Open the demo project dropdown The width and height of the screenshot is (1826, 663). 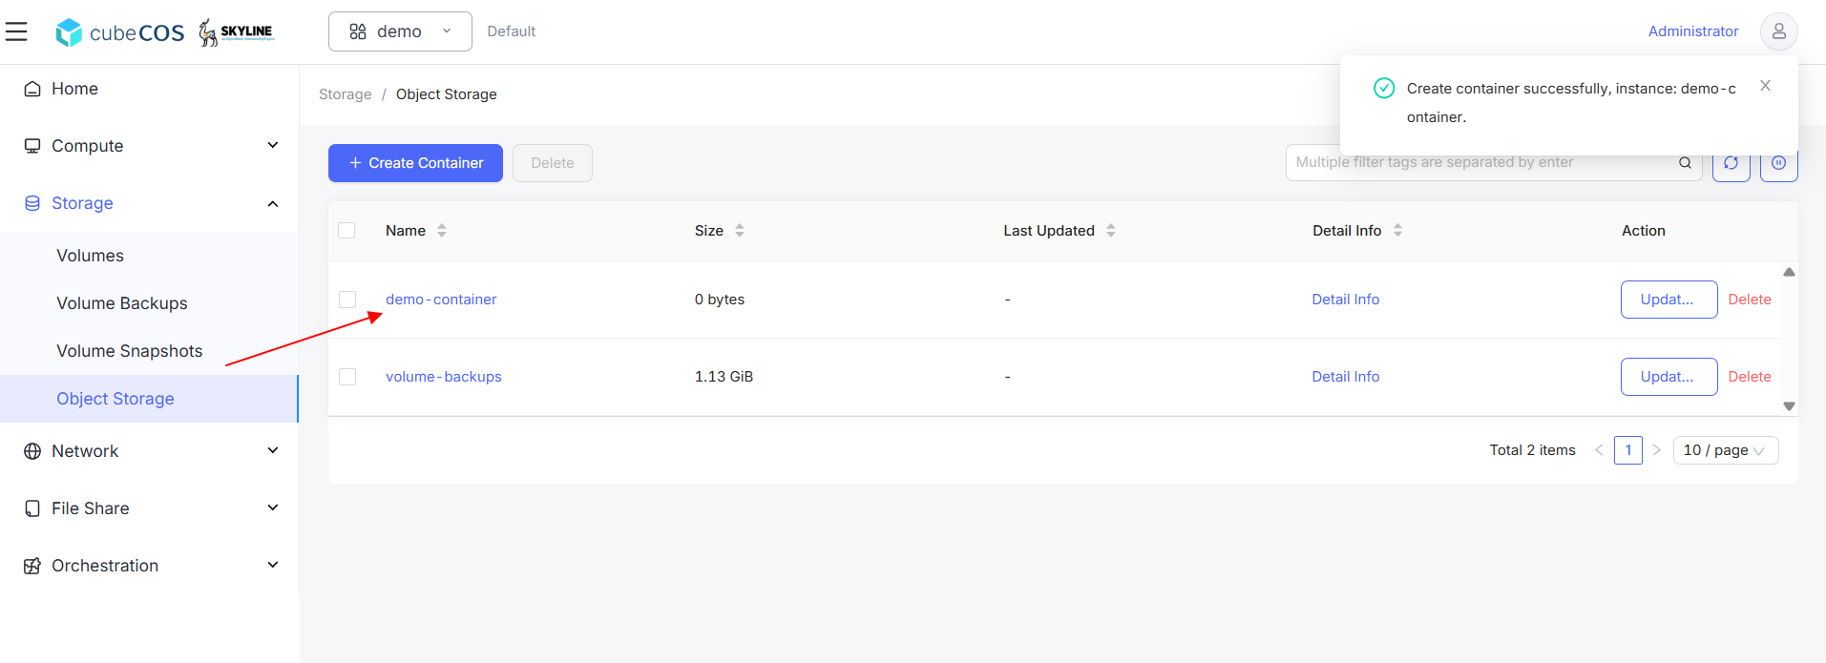400,31
